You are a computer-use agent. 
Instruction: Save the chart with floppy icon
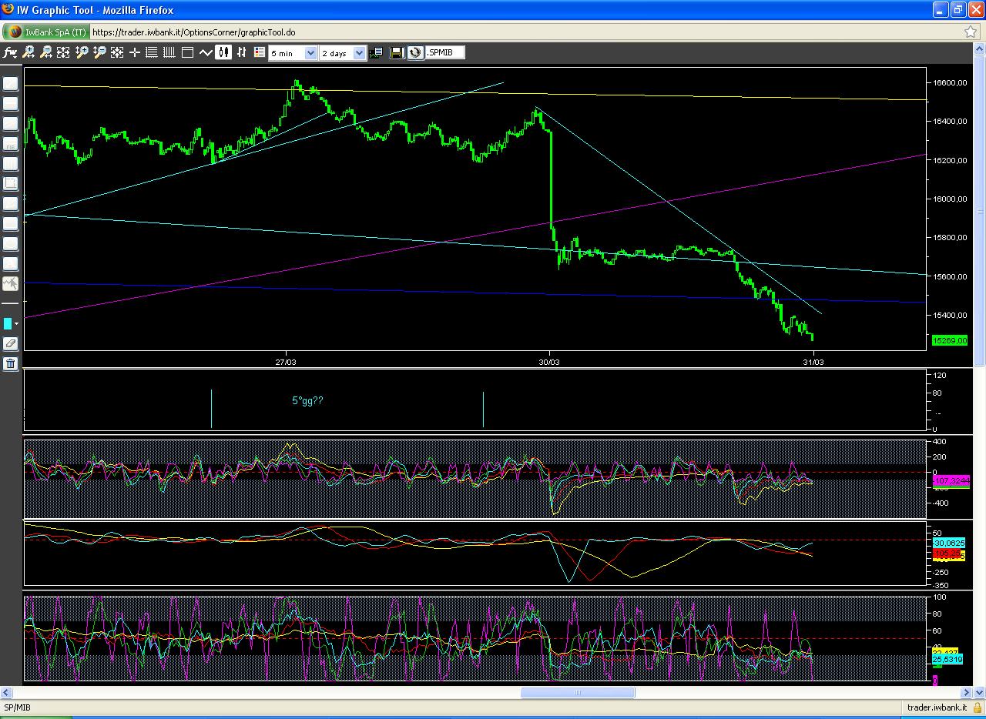click(397, 52)
